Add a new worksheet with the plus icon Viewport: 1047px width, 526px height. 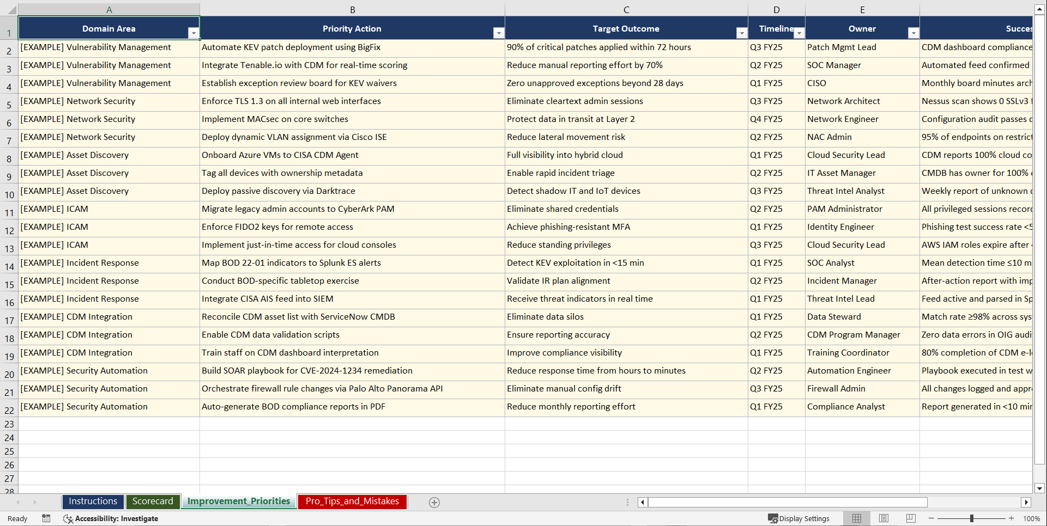coord(434,502)
